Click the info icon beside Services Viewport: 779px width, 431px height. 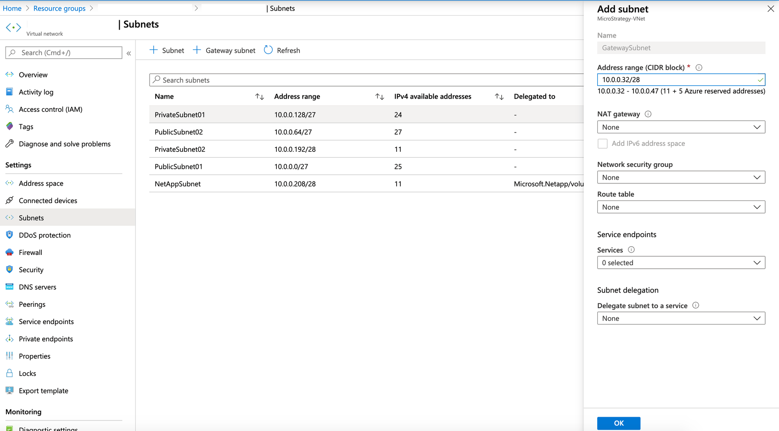click(x=631, y=249)
